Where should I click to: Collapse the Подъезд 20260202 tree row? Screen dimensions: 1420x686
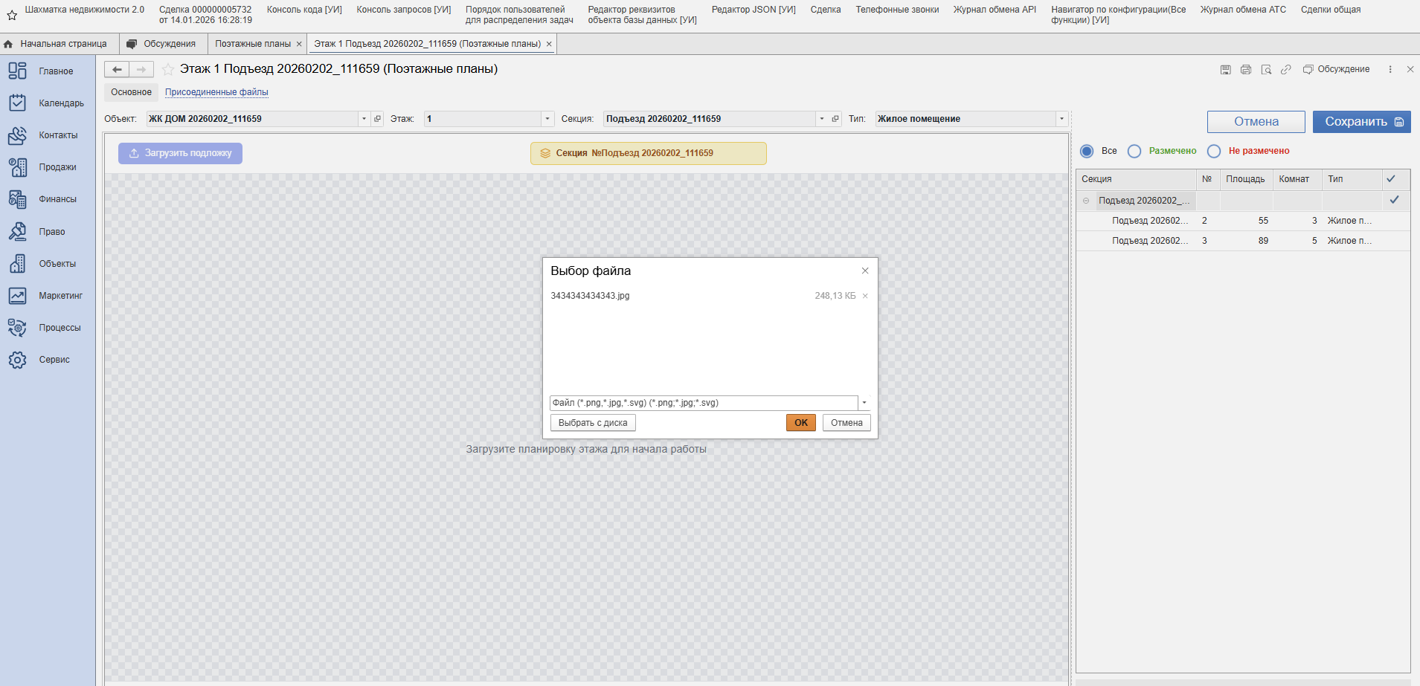[1086, 201]
